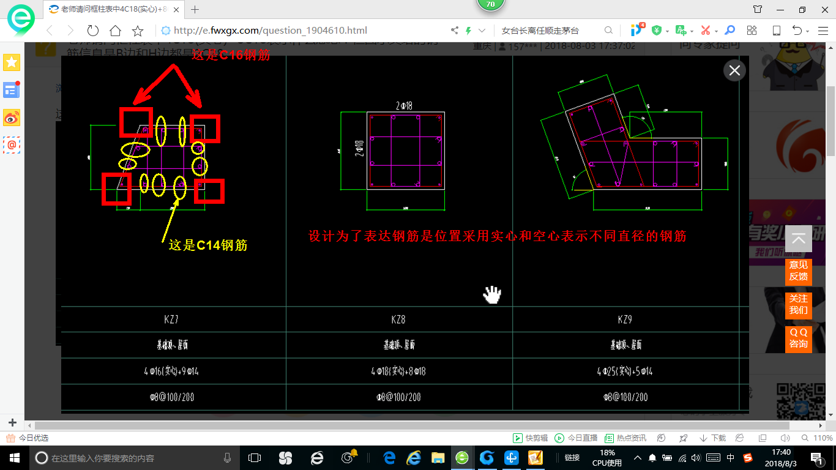Switch to mobile view icon
Viewport: 836px width, 470px height.
777,31
